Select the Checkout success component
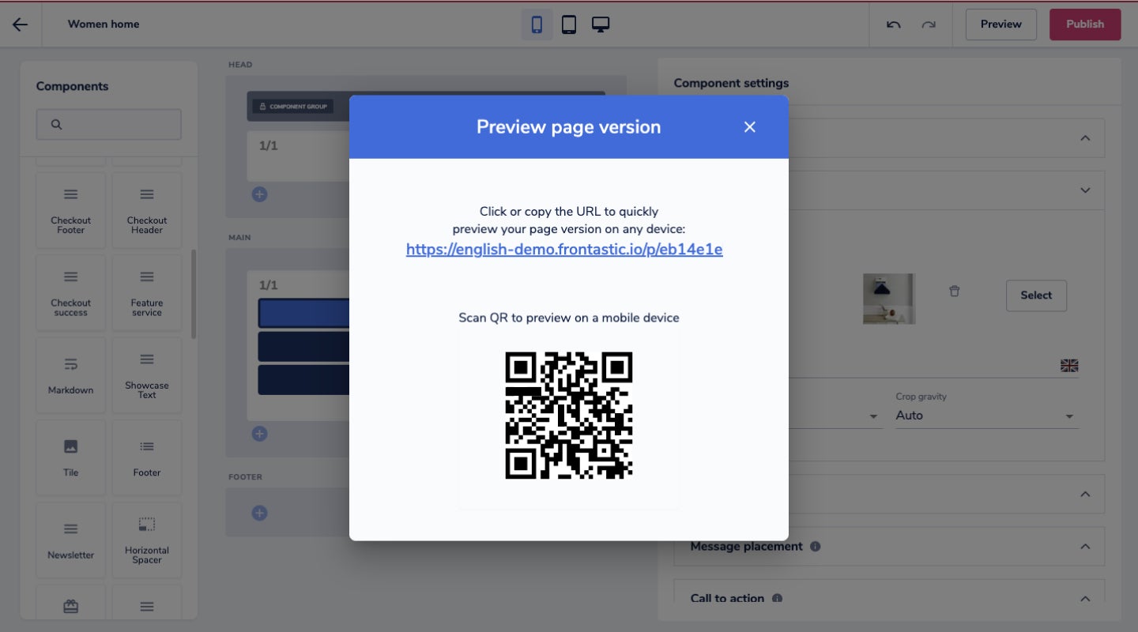This screenshot has width=1138, height=632. (x=71, y=292)
